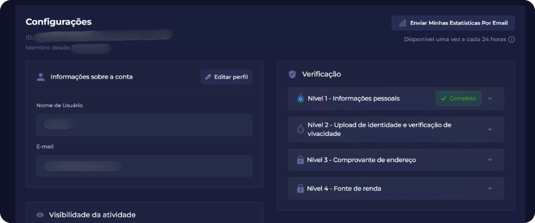Click the shield icon beside Verificação
The width and height of the screenshot is (535, 223).
point(292,74)
